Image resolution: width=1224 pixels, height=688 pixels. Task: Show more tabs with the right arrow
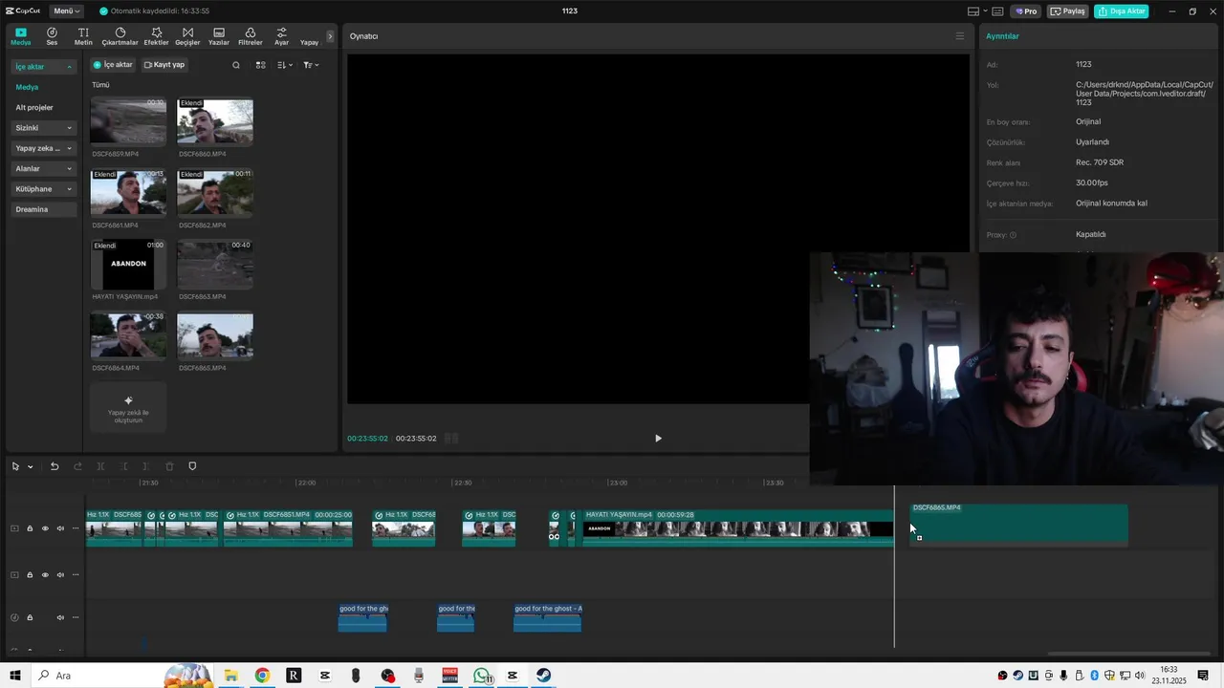tap(330, 36)
